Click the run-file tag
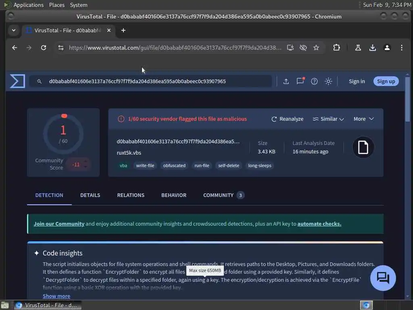 [202, 166]
